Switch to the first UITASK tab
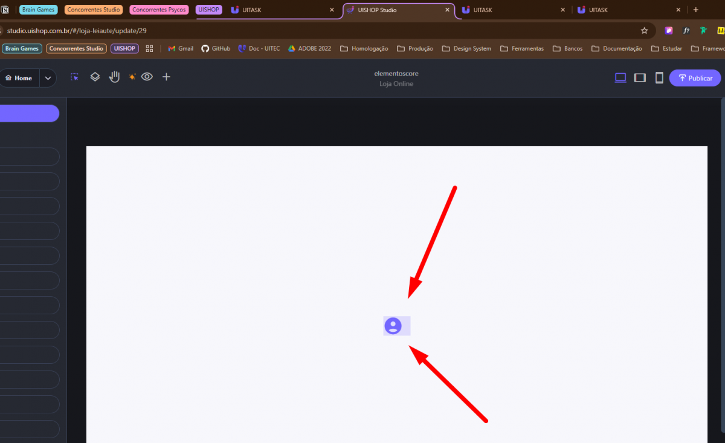This screenshot has height=443, width=725. point(282,10)
